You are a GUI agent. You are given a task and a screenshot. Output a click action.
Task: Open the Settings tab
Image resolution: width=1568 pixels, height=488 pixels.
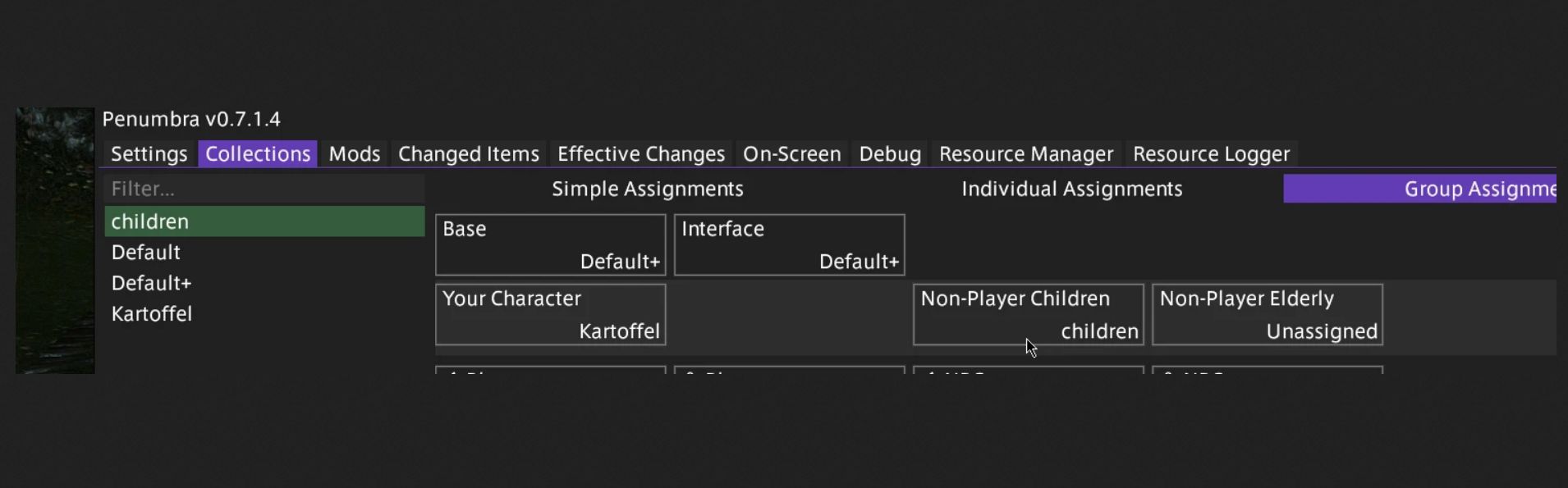pos(149,154)
